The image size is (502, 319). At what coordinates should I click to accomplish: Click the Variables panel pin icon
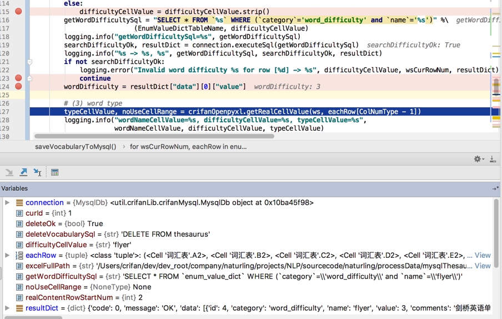[x=495, y=188]
